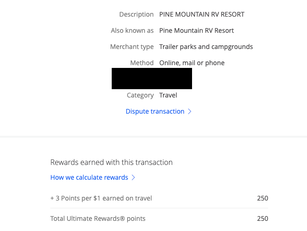Click the Travel category value

[x=168, y=95]
